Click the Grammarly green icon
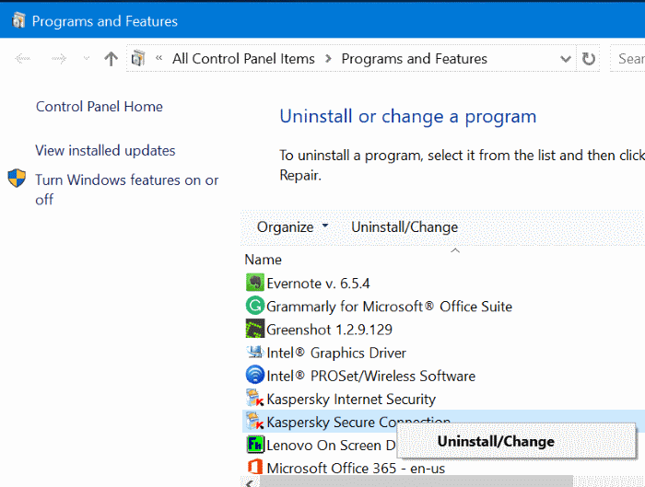This screenshot has height=487, width=645. coord(255,306)
